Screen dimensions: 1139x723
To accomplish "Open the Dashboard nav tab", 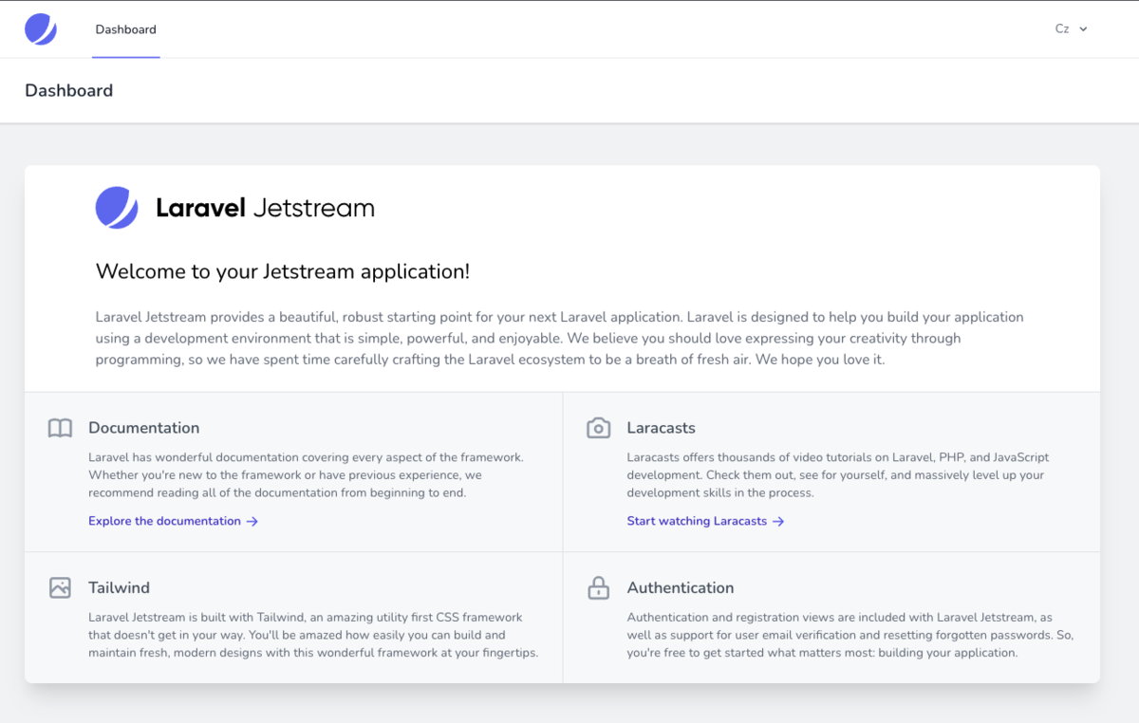I will pos(125,29).
